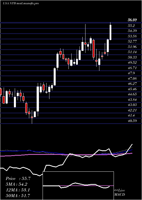The image size is (142, 200).
Task: Click the 48.71 price axis label
Action: tap(132, 68)
